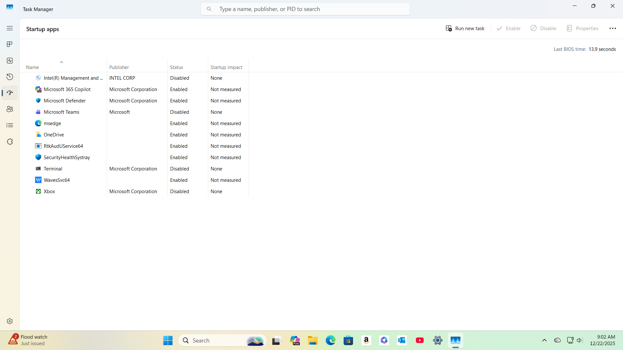
Task: Open the Performance page icon in sidebar
Action: click(10, 61)
